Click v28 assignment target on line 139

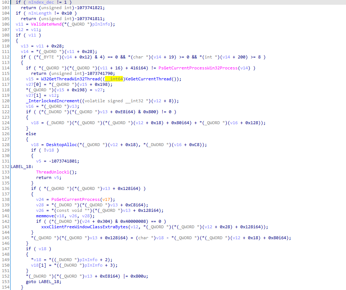tap(40, 205)
